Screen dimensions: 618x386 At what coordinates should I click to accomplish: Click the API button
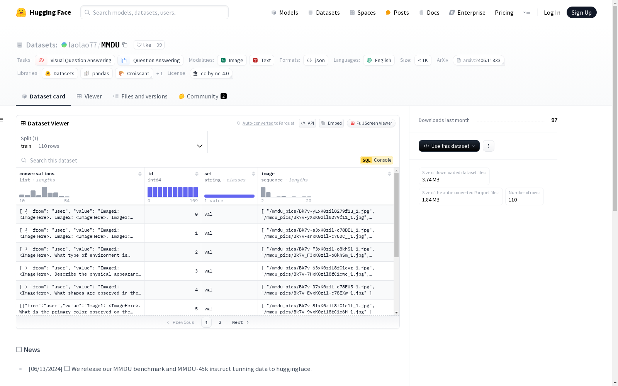[x=307, y=123]
